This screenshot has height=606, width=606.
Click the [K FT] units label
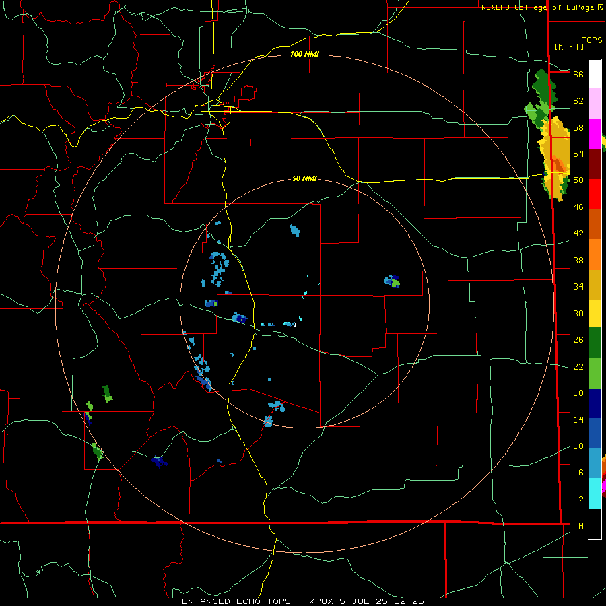tap(569, 47)
